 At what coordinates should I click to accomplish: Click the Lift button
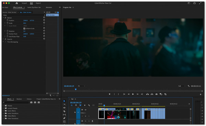point(147,94)
